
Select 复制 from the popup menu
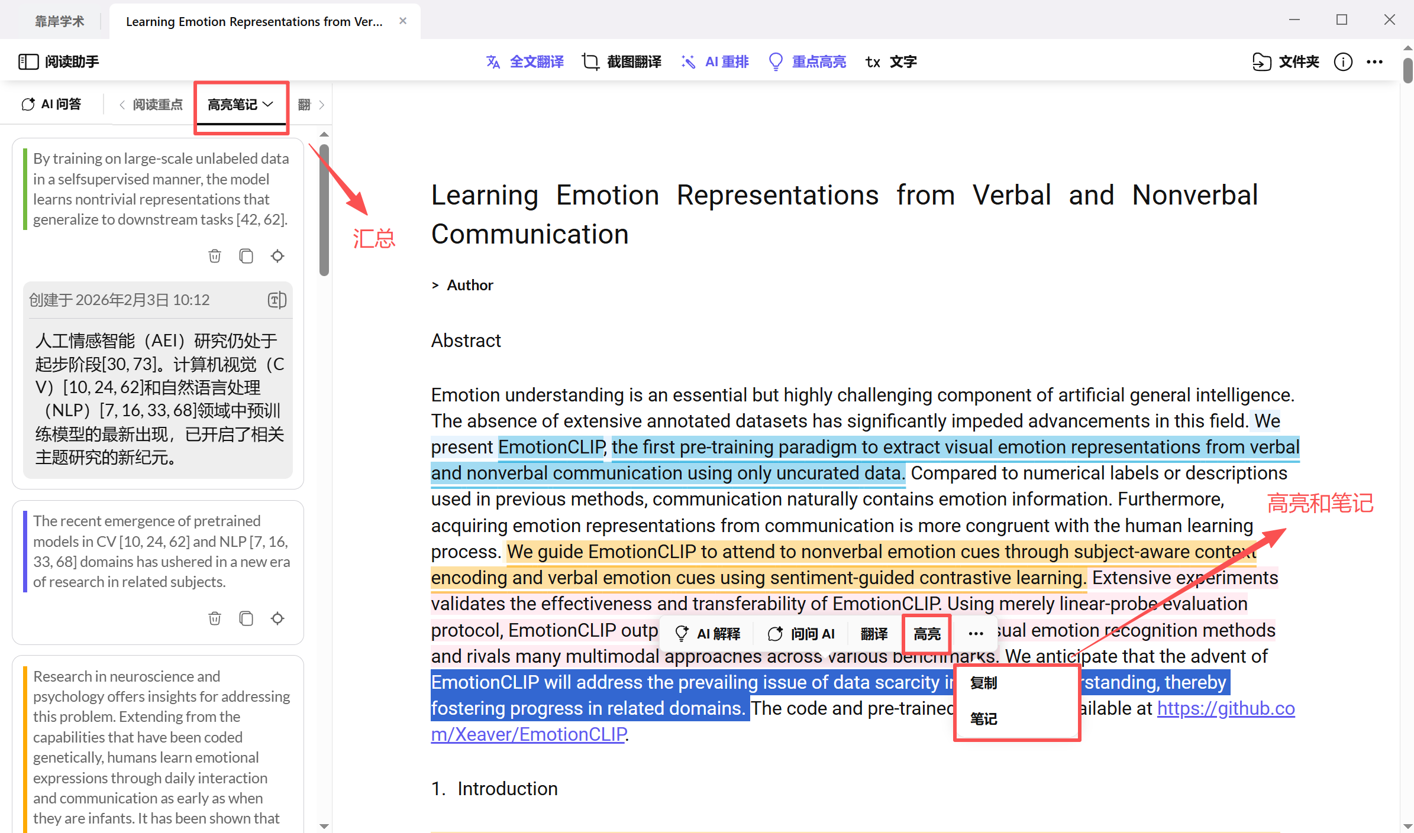tap(984, 683)
